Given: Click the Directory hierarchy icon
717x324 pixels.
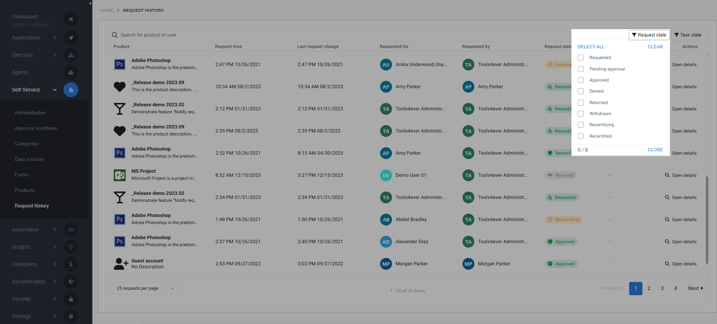Looking at the screenshot, I should point(71,55).
